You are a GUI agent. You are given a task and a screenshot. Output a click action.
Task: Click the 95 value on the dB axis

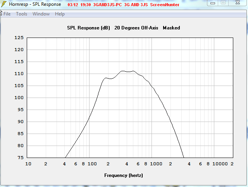[21, 110]
